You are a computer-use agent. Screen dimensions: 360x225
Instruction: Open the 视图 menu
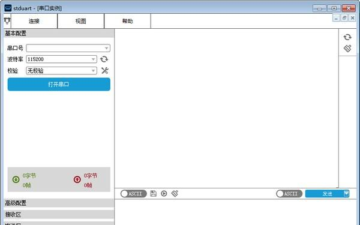[x=80, y=21]
